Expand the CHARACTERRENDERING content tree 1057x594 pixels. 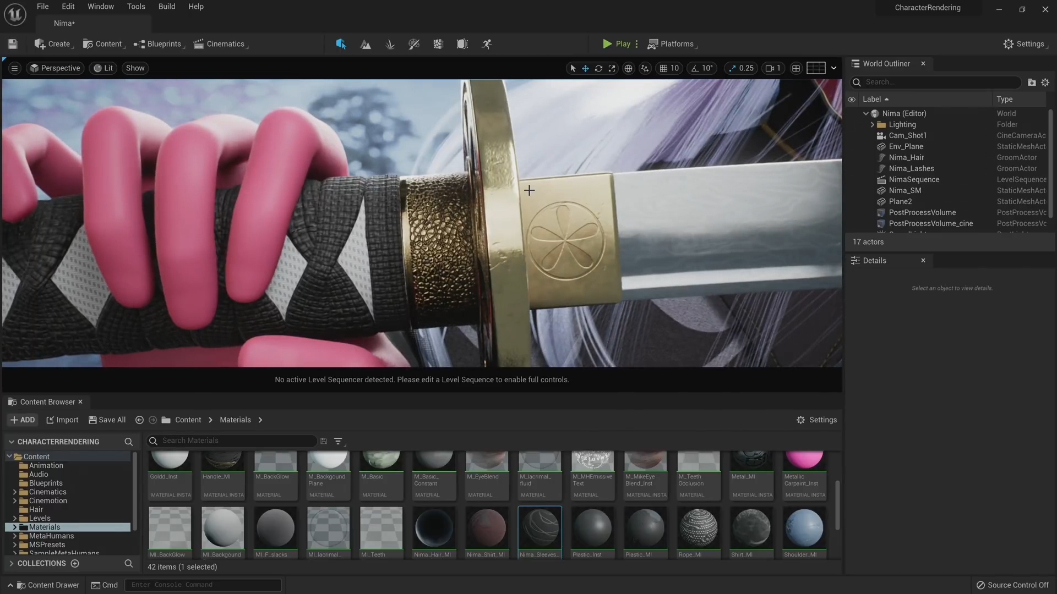[x=11, y=442]
